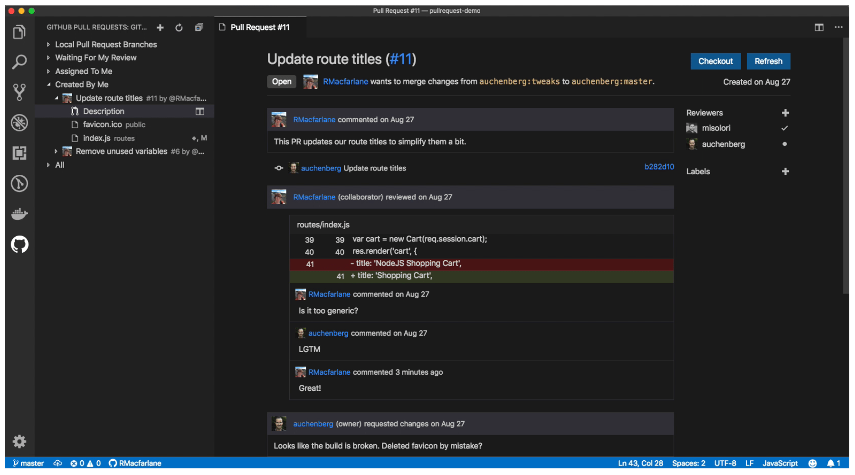Change language mode from JavaScript

point(780,463)
